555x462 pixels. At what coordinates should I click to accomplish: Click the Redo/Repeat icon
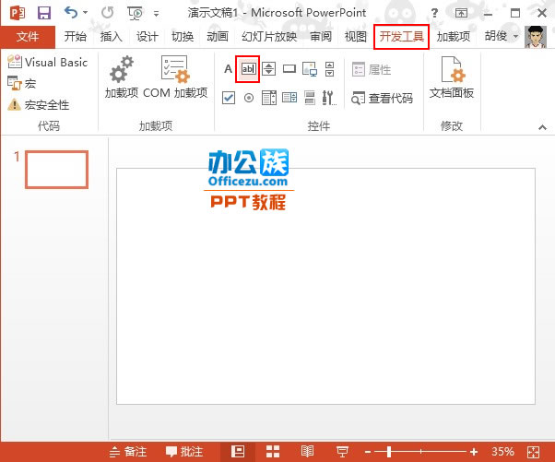pos(107,13)
